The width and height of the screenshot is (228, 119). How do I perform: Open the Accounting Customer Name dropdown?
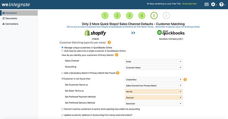pos(154,67)
